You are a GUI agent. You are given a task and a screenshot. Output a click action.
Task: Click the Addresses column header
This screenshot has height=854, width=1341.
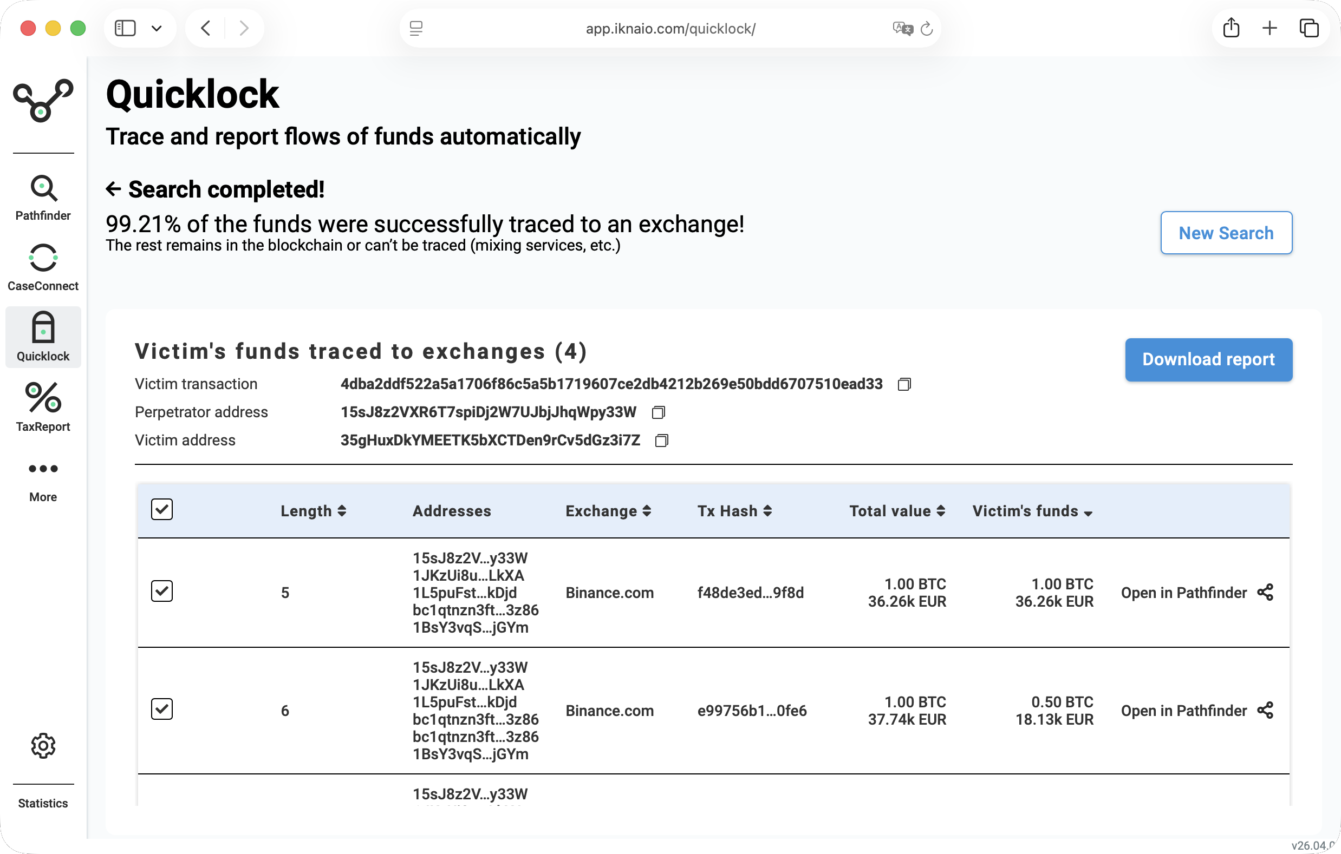click(452, 511)
